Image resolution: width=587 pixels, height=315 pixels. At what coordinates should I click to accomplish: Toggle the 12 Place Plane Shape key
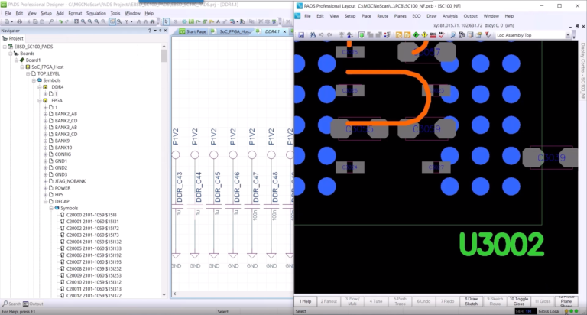tap(566, 301)
